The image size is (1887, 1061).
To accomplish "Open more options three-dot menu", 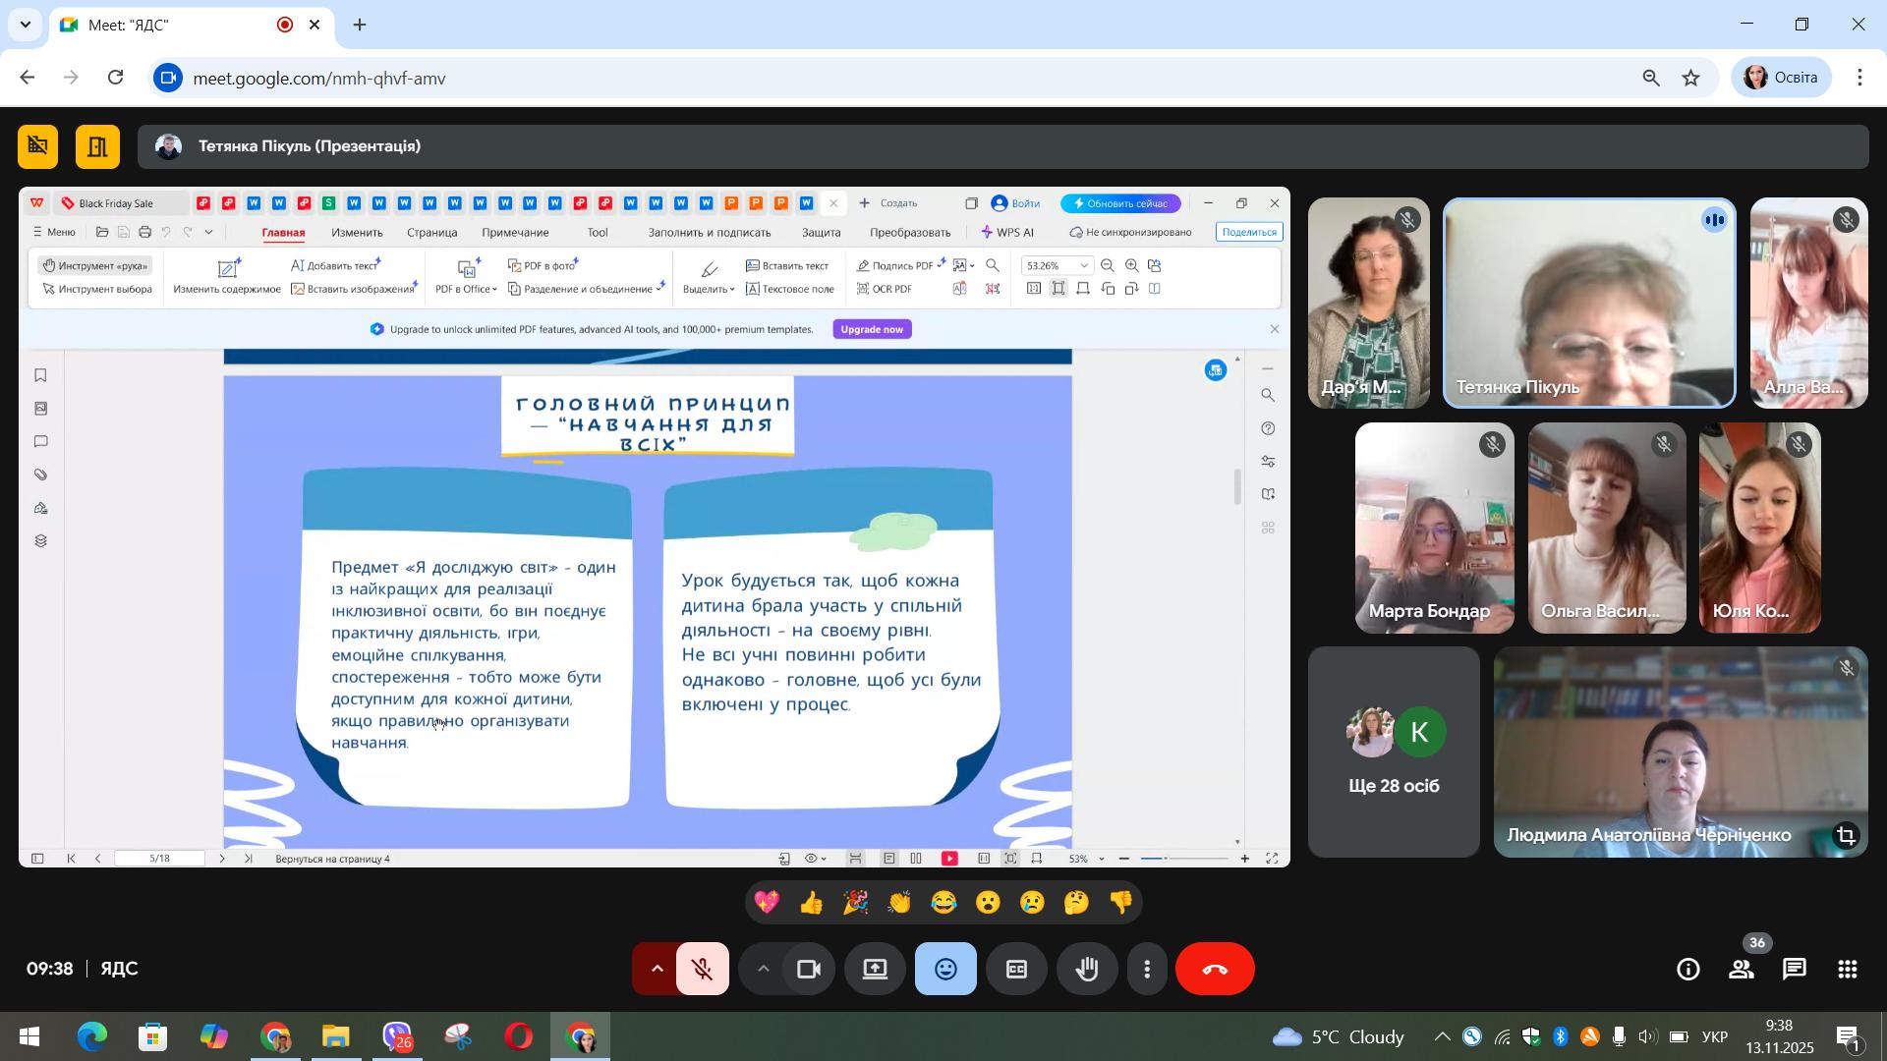I will tap(1147, 970).
